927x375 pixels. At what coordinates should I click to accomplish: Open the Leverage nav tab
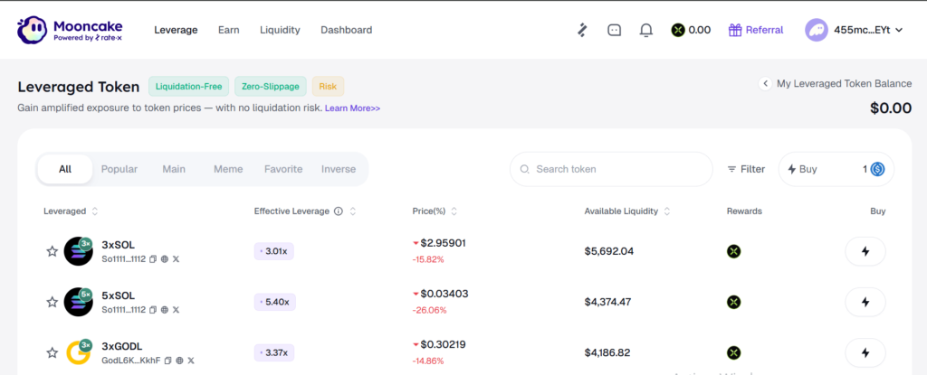(x=176, y=30)
